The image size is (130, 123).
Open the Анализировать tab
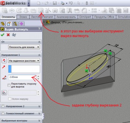[66, 17]
